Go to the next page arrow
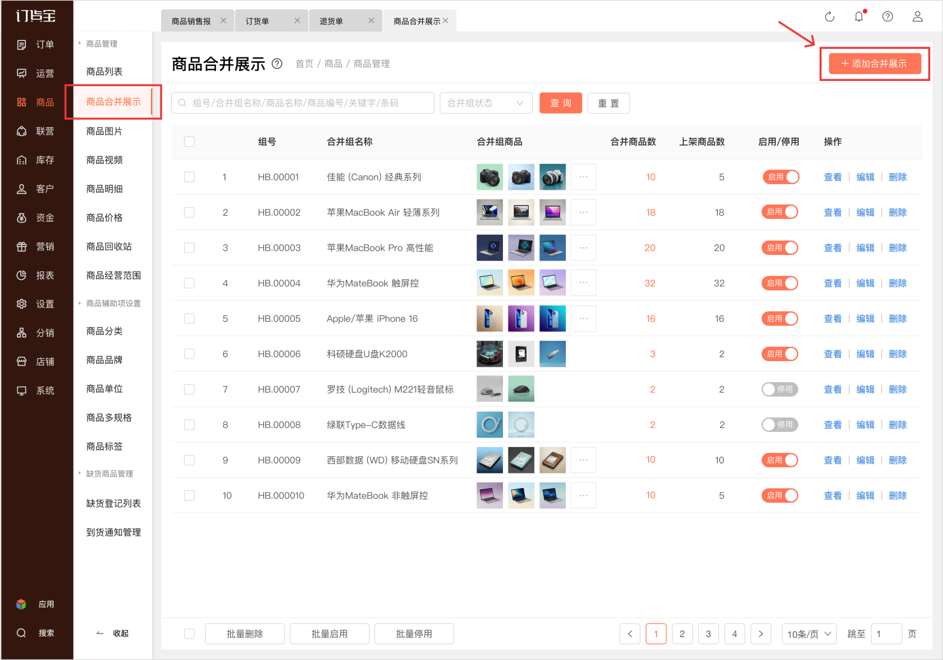943x660 pixels. [x=761, y=634]
